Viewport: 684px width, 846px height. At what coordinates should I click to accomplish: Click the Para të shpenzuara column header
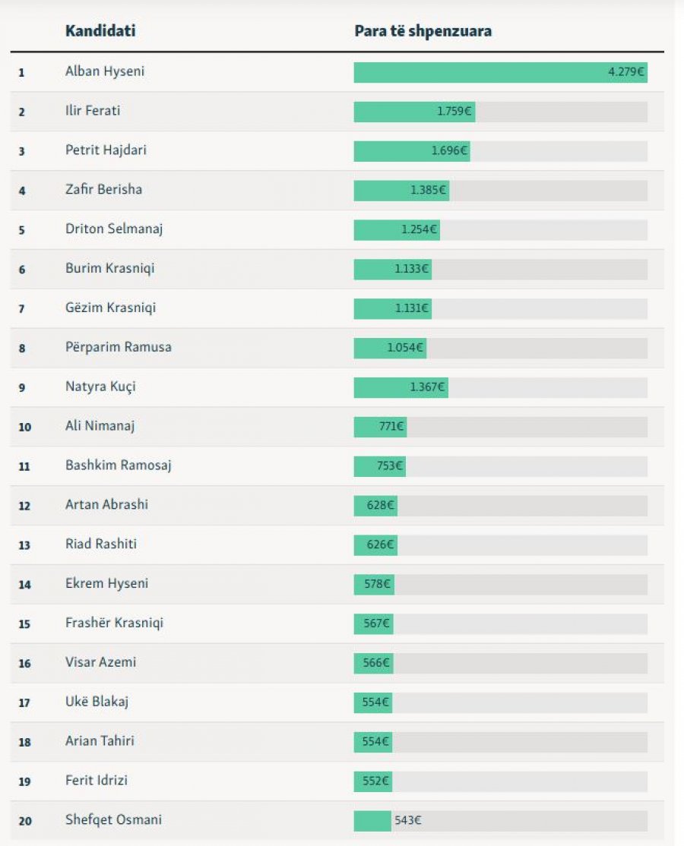pyautogui.click(x=423, y=31)
